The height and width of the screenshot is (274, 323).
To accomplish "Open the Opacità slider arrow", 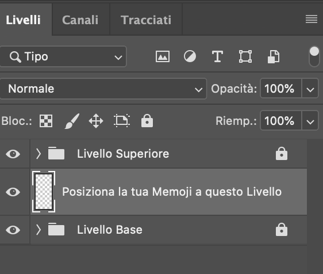I will click(310, 89).
